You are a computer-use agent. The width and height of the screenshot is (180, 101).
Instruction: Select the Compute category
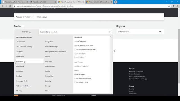(29, 61)
